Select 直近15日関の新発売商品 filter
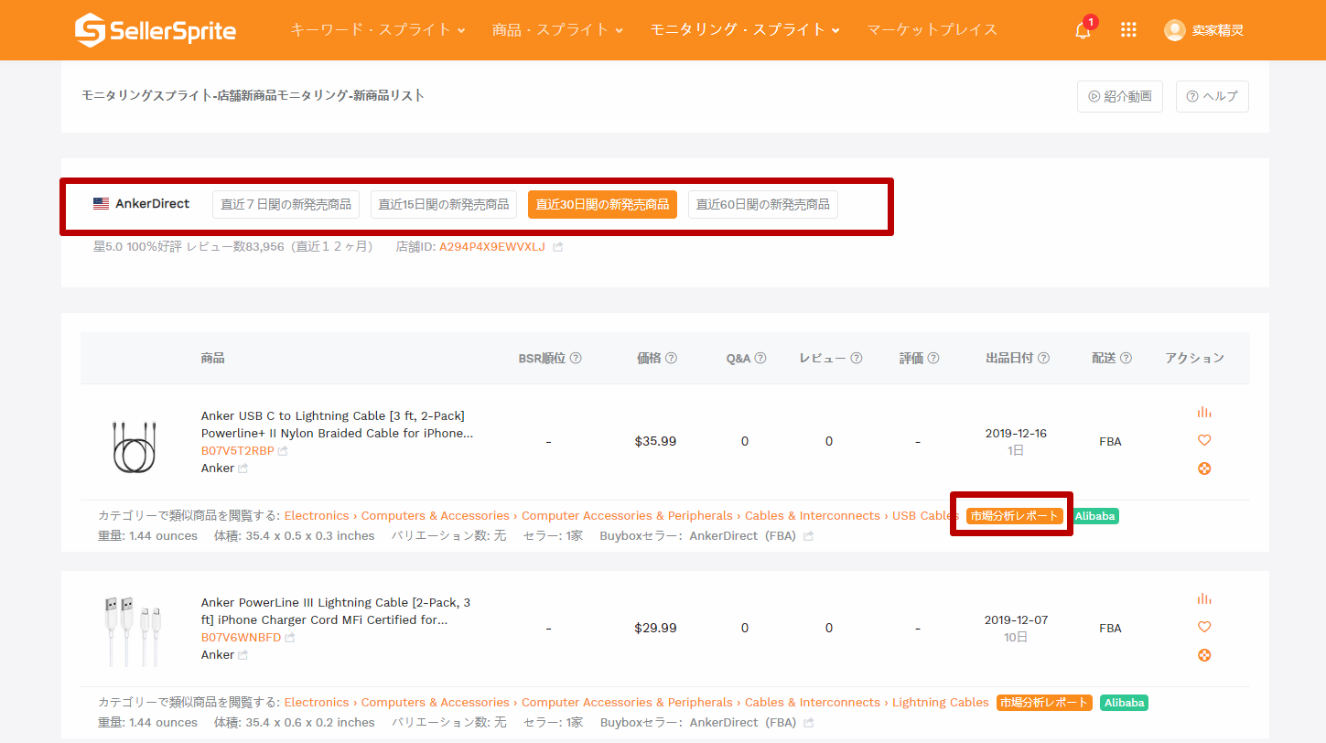1326x743 pixels. pos(444,204)
